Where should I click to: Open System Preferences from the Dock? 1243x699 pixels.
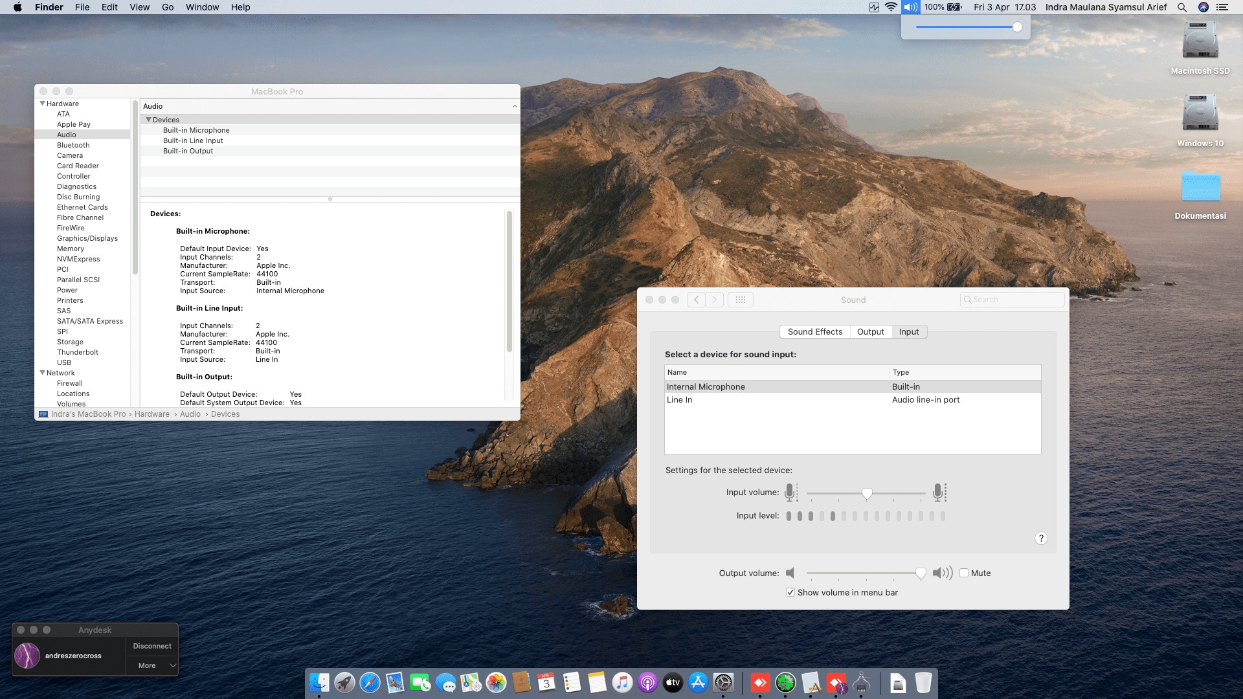[723, 682]
